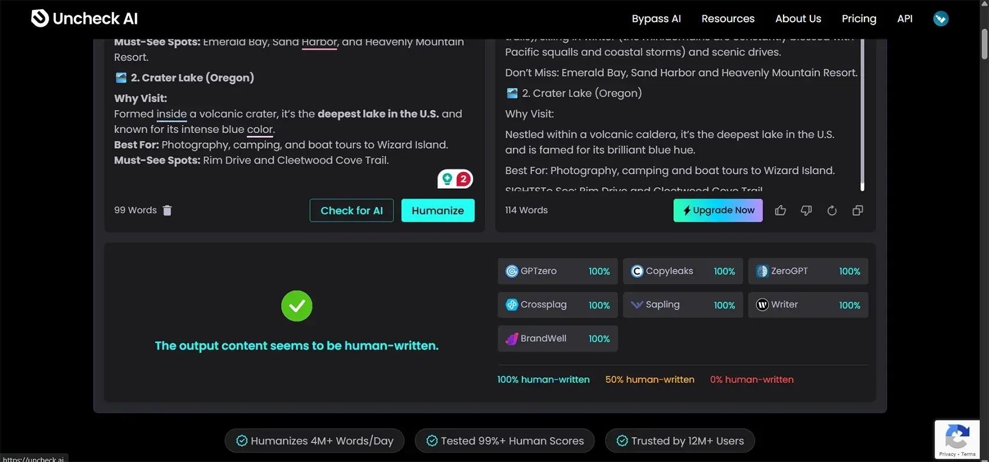The height and width of the screenshot is (462, 989).
Task: Open the Bypass AI menu
Action: [x=656, y=19]
